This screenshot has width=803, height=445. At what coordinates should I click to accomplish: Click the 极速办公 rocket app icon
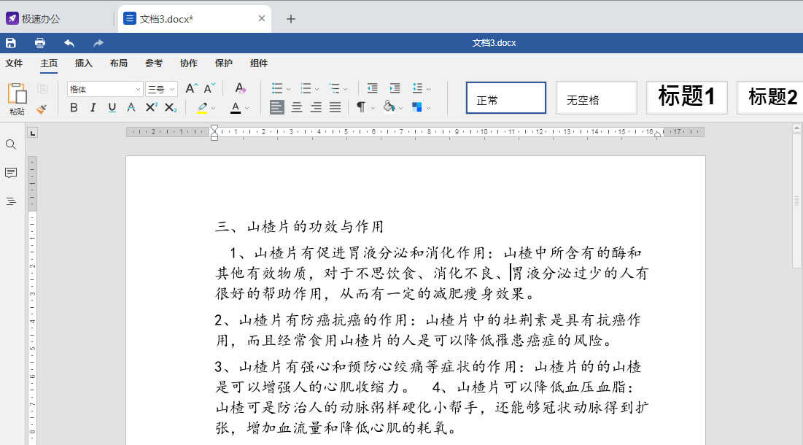pyautogui.click(x=12, y=18)
